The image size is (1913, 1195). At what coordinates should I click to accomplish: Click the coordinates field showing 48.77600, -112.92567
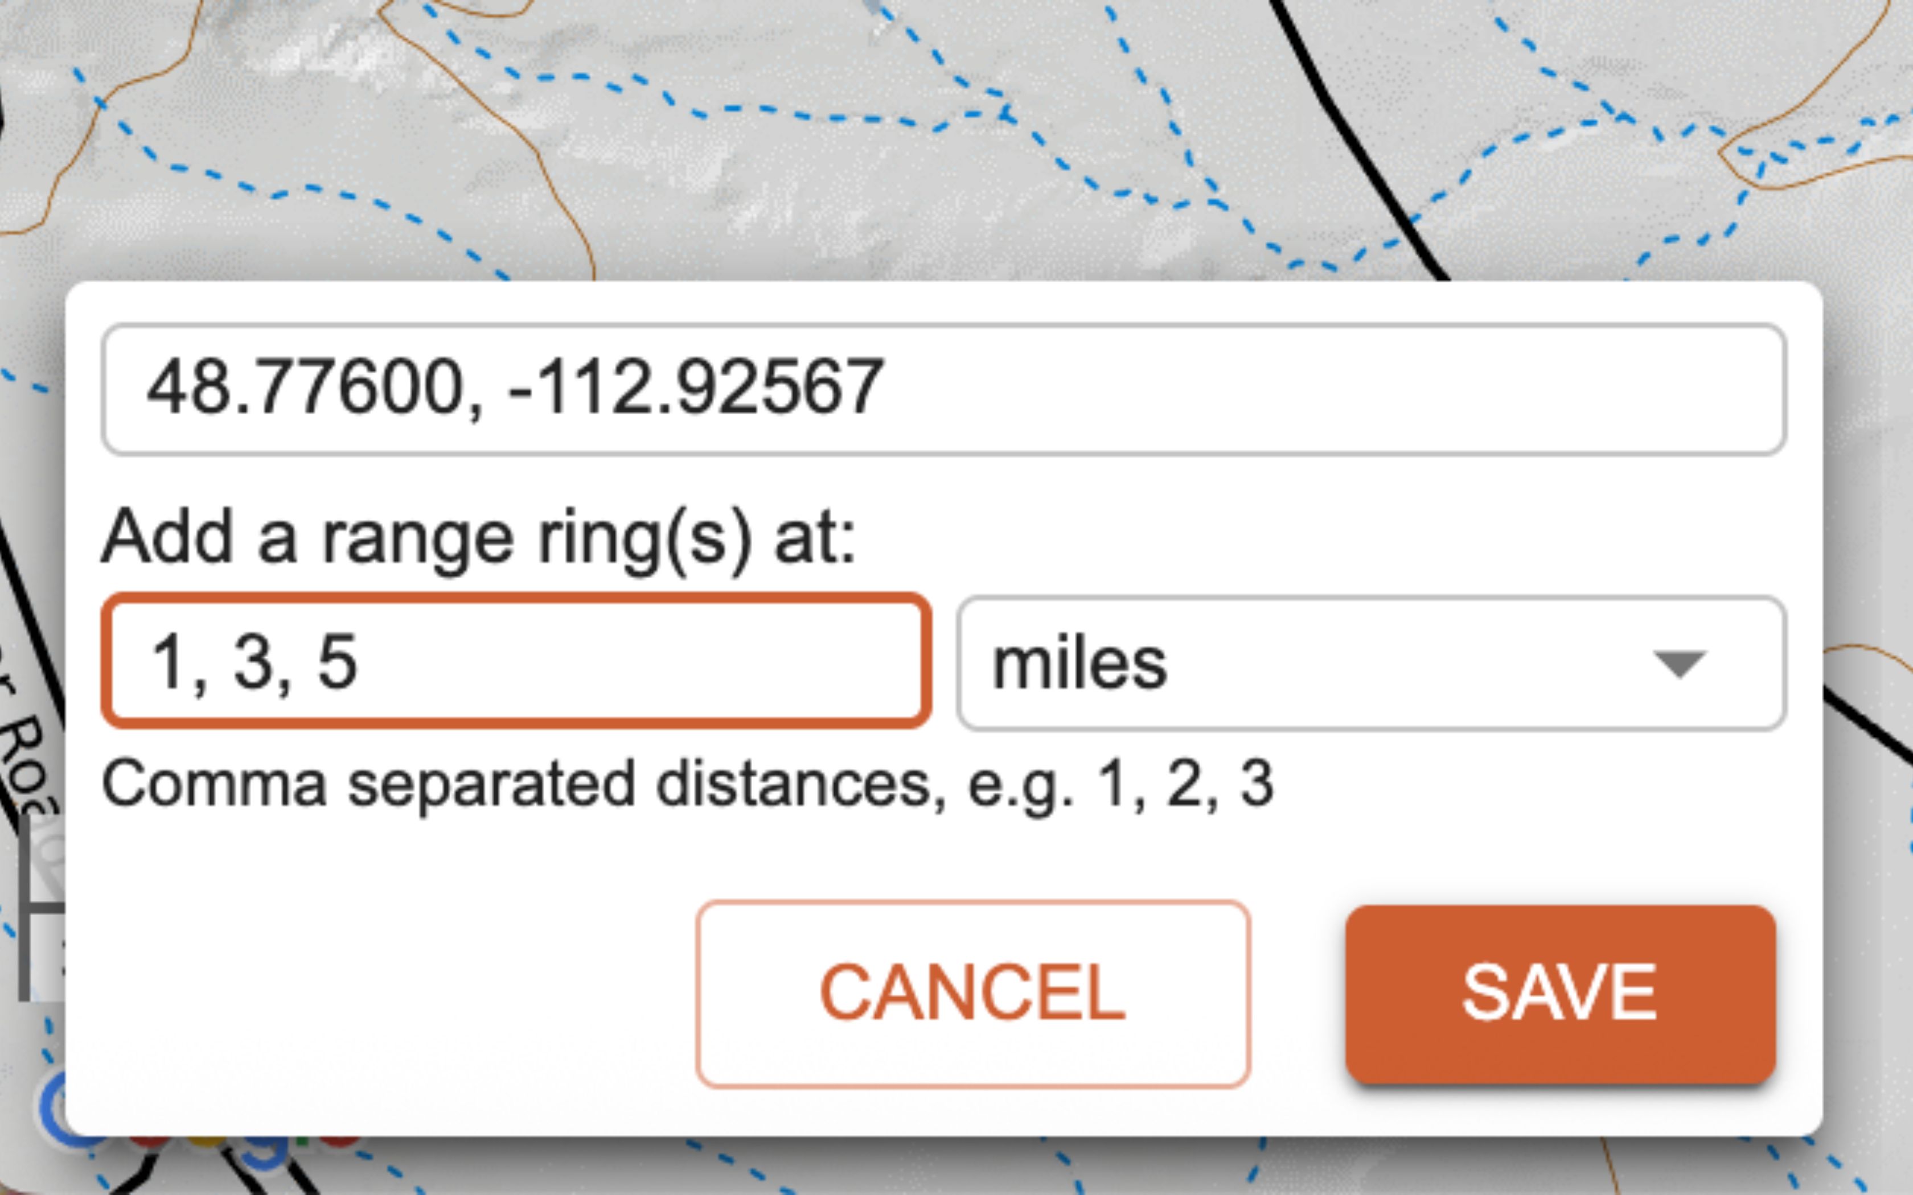coord(942,388)
